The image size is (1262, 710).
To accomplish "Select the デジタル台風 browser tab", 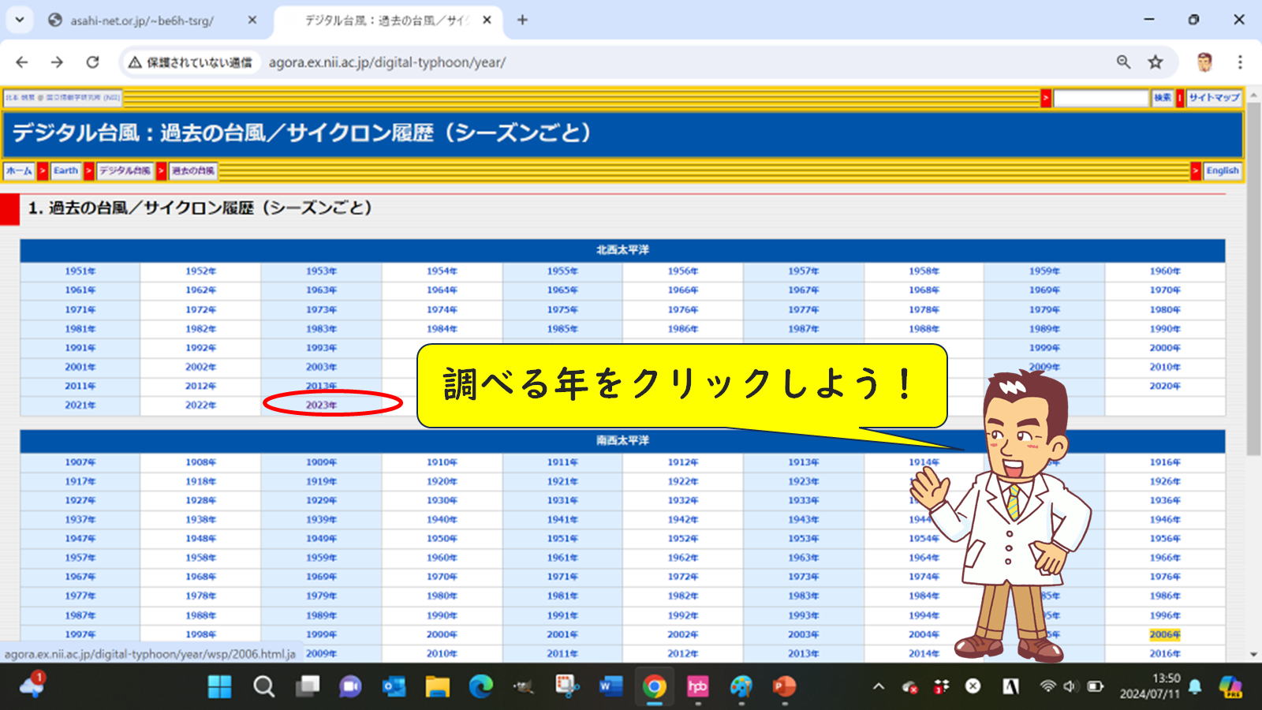I will pyautogui.click(x=386, y=21).
